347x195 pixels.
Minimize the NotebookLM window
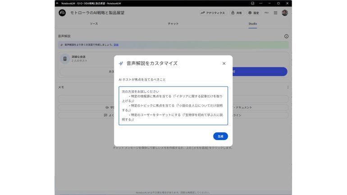point(269,3)
